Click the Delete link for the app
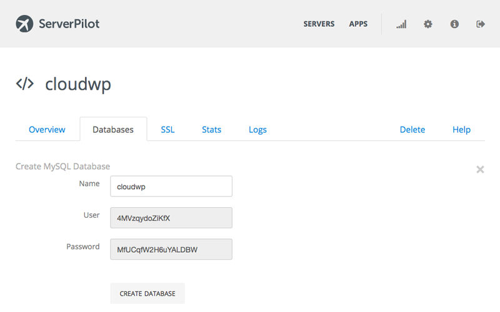Viewport: 500px width, 312px height. pos(412,130)
